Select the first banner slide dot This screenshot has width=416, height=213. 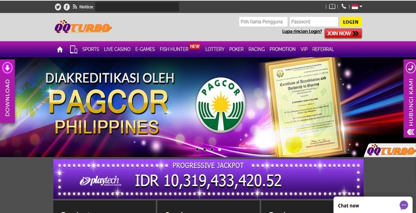tap(197, 149)
